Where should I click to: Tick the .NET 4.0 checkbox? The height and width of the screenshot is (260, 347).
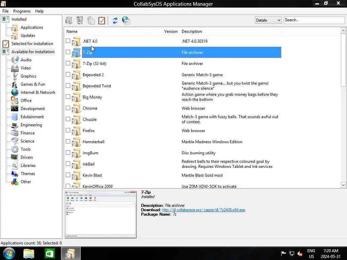(68, 41)
